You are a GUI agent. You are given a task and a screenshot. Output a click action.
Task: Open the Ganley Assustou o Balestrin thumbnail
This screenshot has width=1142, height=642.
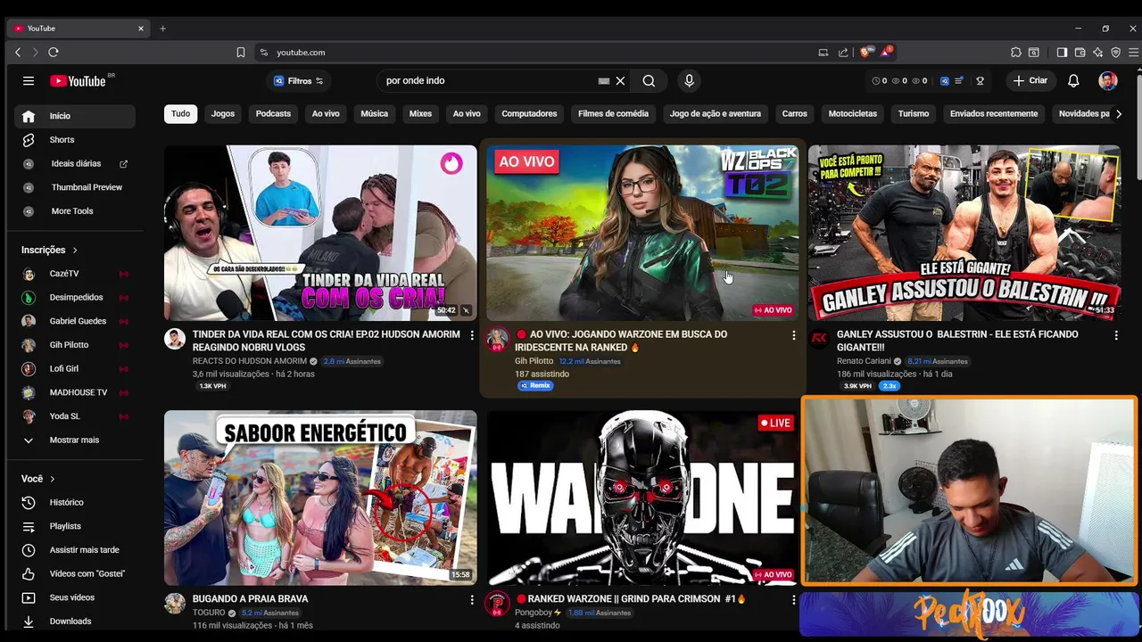pos(964,233)
